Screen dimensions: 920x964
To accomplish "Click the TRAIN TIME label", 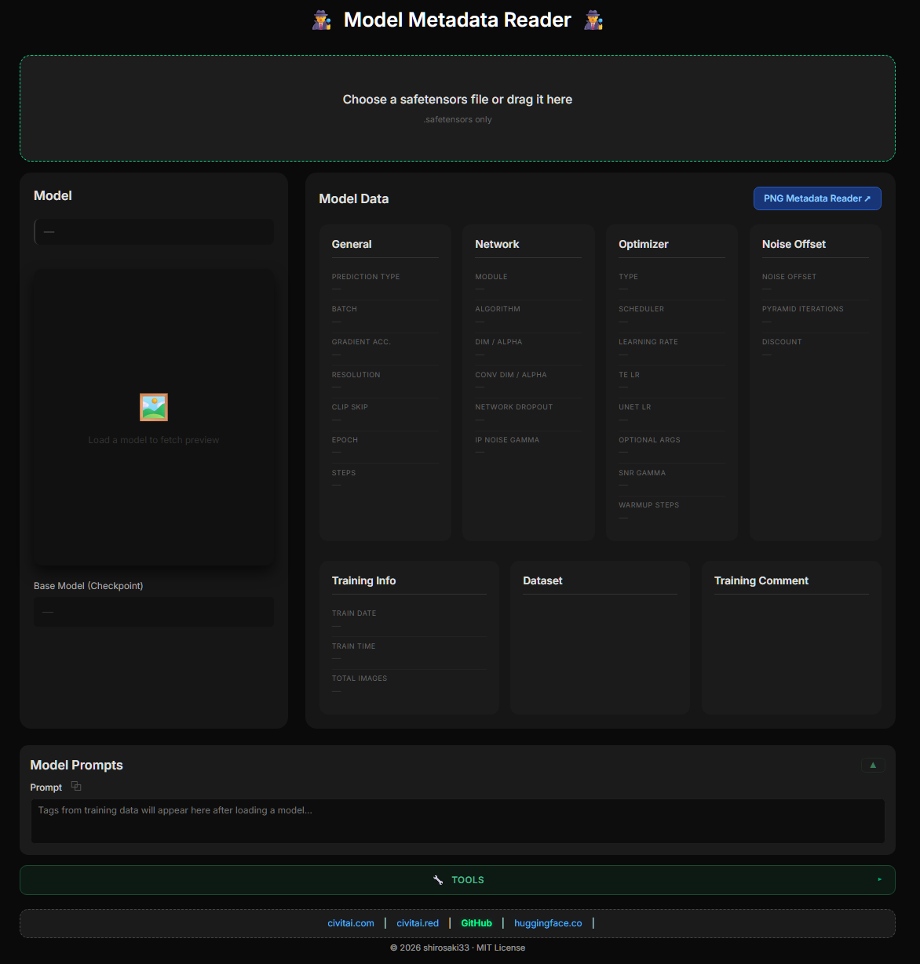I will [354, 646].
